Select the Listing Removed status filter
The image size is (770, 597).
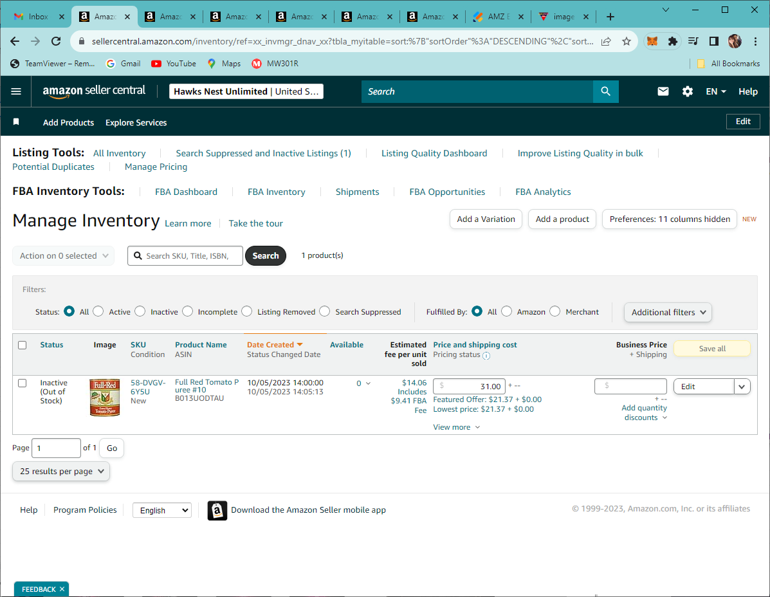[247, 311]
